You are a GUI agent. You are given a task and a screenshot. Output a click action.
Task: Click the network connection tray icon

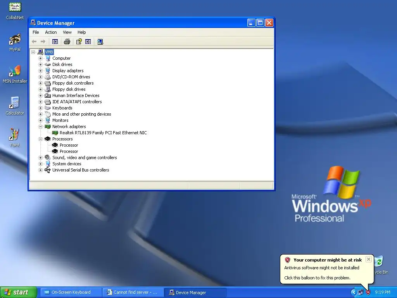point(361,293)
